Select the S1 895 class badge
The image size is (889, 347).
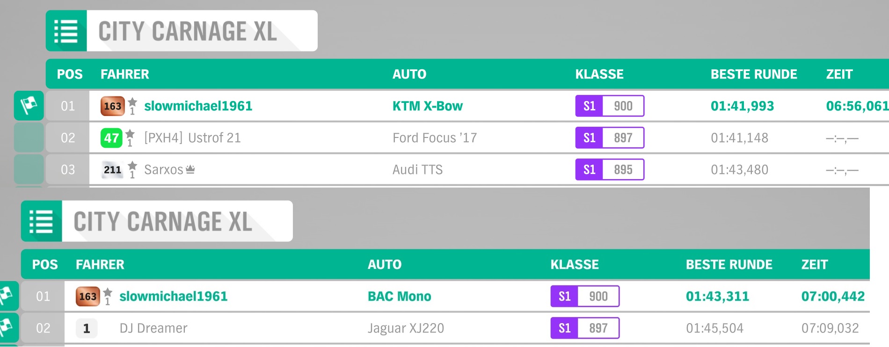click(609, 170)
